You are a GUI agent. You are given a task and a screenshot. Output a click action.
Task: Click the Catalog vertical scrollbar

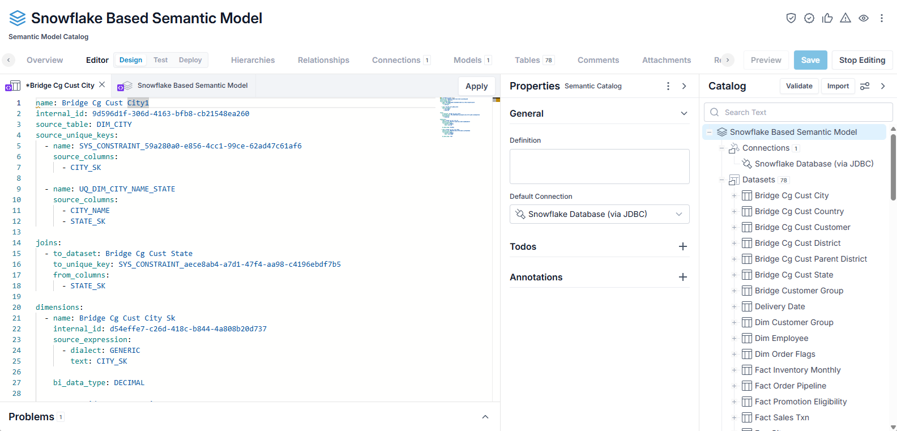pyautogui.click(x=893, y=167)
